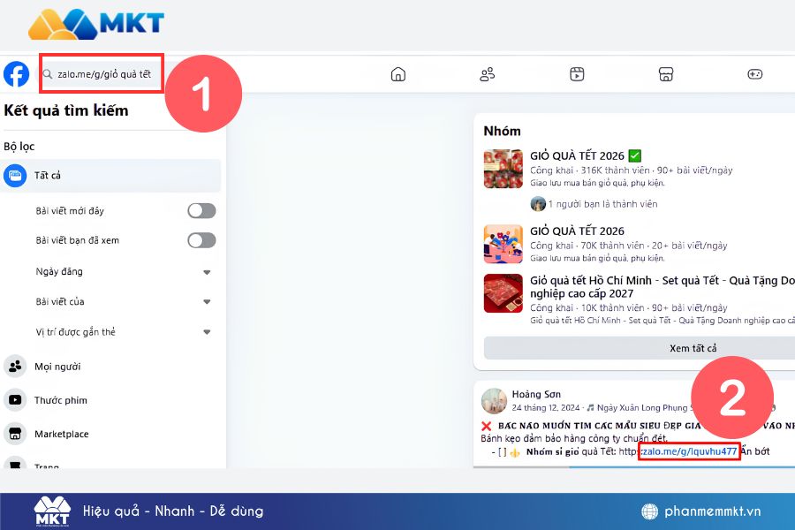Click Ẩn bớt to collapse post
795x530 pixels.
pyautogui.click(x=755, y=451)
